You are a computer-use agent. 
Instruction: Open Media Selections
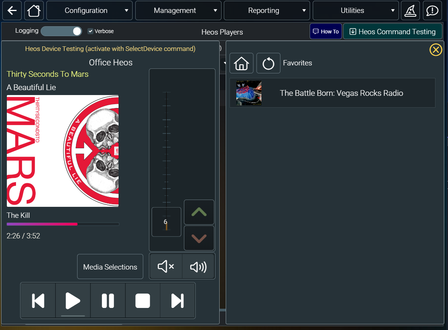110,267
